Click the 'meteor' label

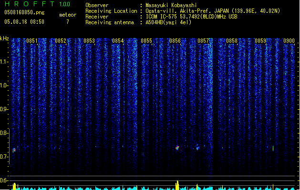[68, 15]
